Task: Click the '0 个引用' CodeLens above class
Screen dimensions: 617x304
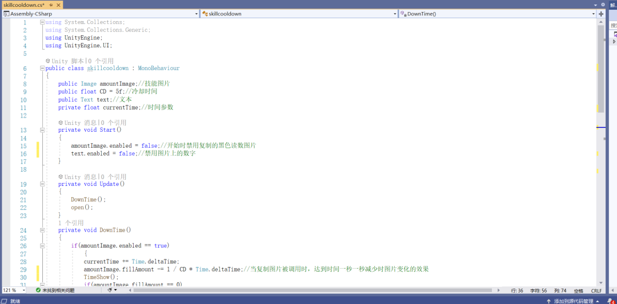Action: click(101, 61)
